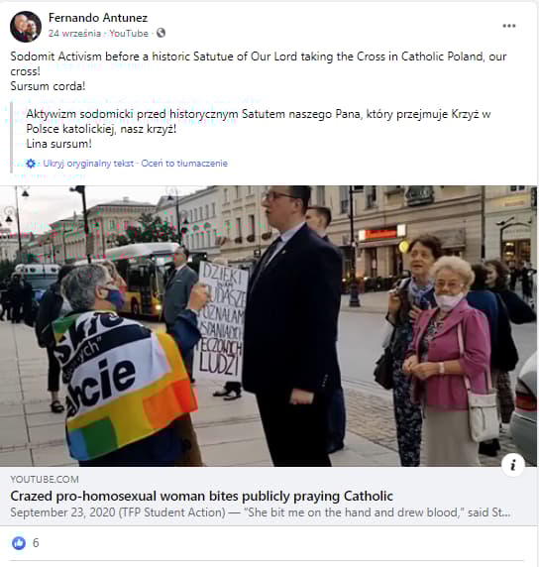
Task: Click the public globe privacy icon
Action: pyautogui.click(x=161, y=33)
